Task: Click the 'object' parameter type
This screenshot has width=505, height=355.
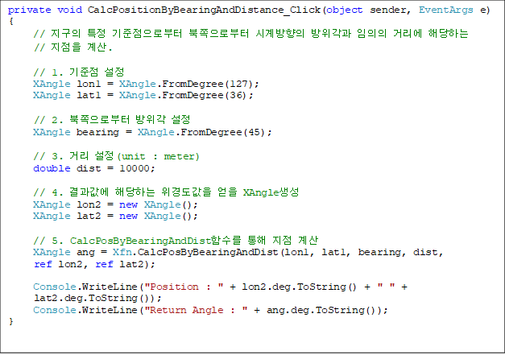Action: 345,10
